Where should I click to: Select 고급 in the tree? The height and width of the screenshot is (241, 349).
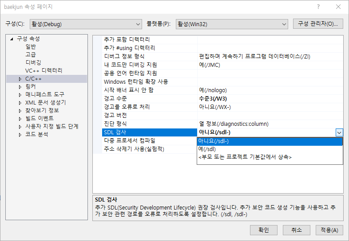pyautogui.click(x=31, y=54)
